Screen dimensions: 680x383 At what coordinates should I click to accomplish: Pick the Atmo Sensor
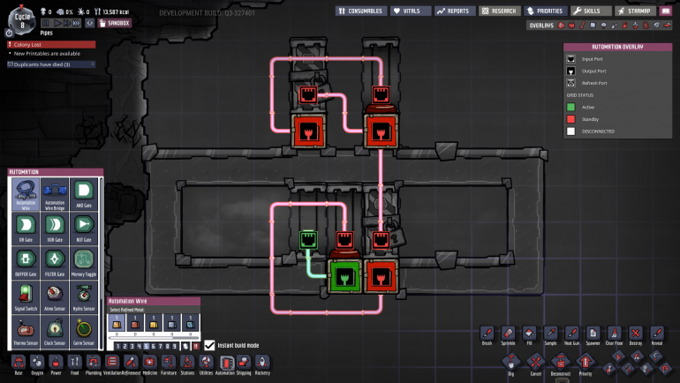[55, 297]
